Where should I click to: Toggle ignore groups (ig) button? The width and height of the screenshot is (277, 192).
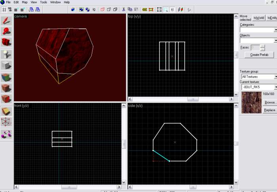point(94,10)
